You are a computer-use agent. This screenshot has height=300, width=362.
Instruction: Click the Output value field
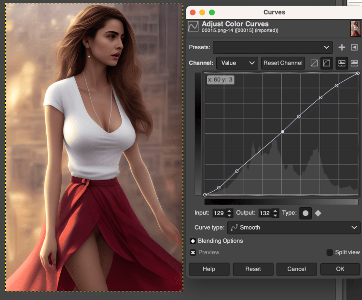point(265,213)
